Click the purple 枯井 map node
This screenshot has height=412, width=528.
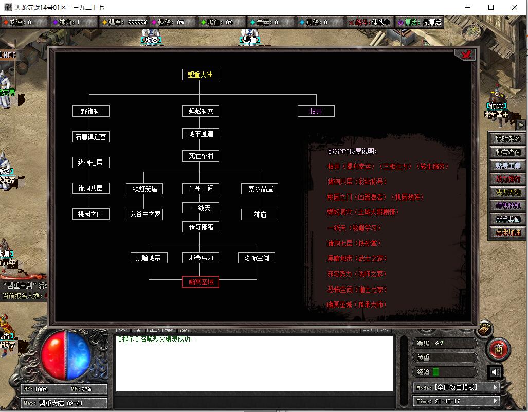point(316,111)
